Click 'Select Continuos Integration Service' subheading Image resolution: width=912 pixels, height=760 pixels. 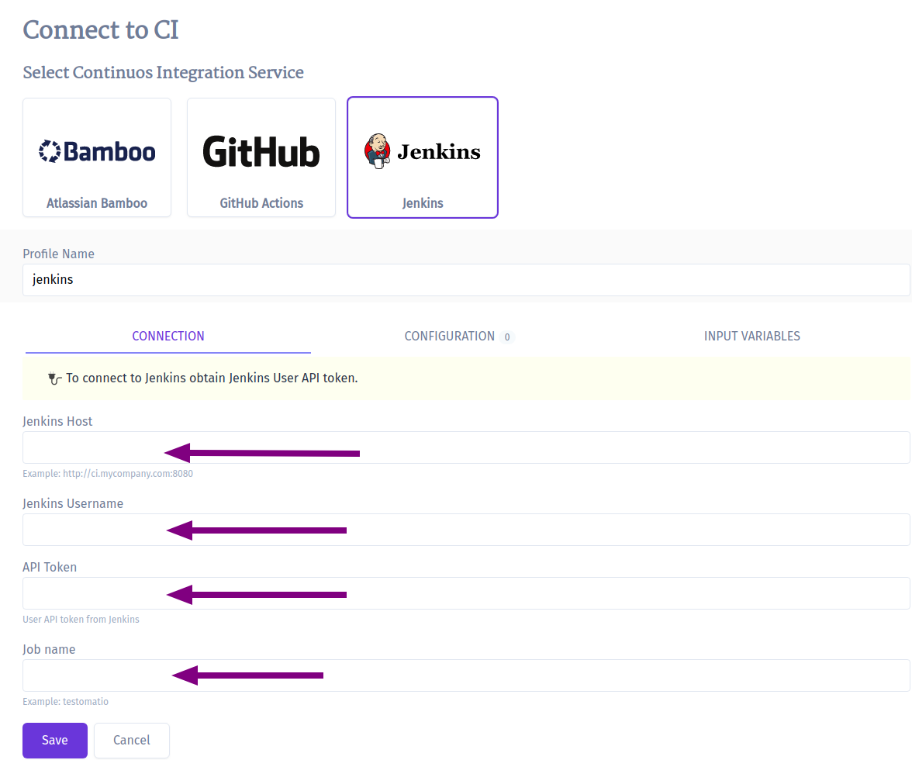[x=163, y=73]
